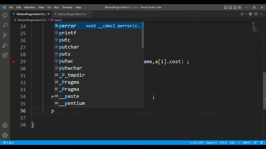Remove the breakpoint on line 29
The height and width of the screenshot is (149, 266).
[14, 62]
